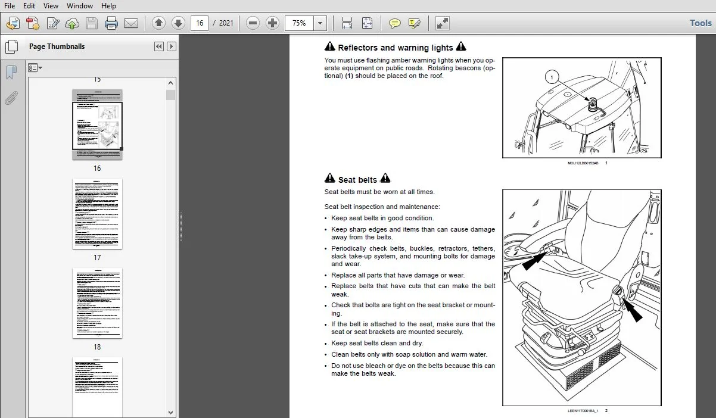Viewport: 716px width, 418px height.
Task: Click 'Keep seat belts in good condition.' bullet
Action: coord(382,218)
